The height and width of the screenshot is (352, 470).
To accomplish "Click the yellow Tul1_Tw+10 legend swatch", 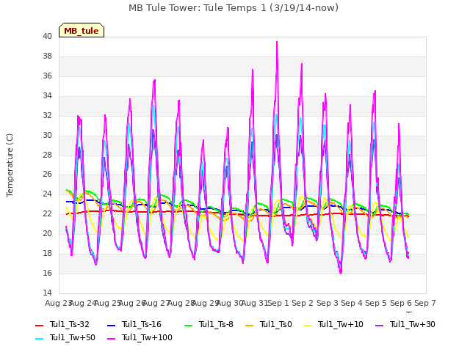I will click(x=307, y=325).
